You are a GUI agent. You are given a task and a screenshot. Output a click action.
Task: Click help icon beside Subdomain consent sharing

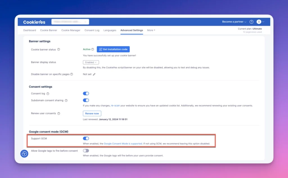tap(66, 100)
